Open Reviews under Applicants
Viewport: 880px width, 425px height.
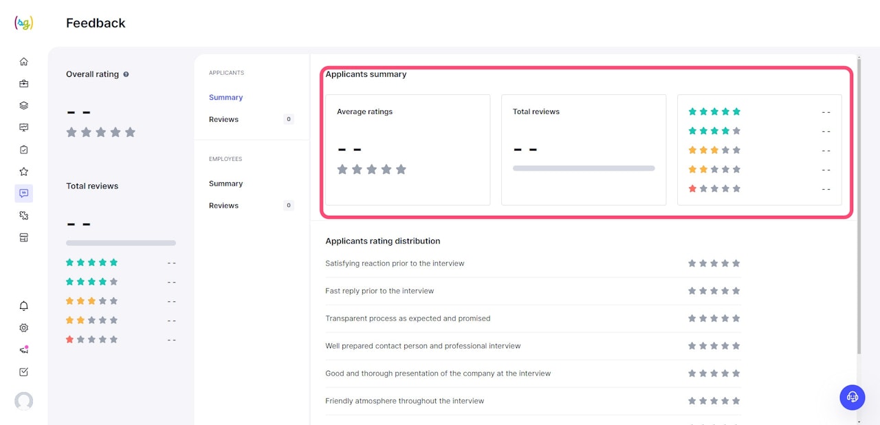(224, 120)
